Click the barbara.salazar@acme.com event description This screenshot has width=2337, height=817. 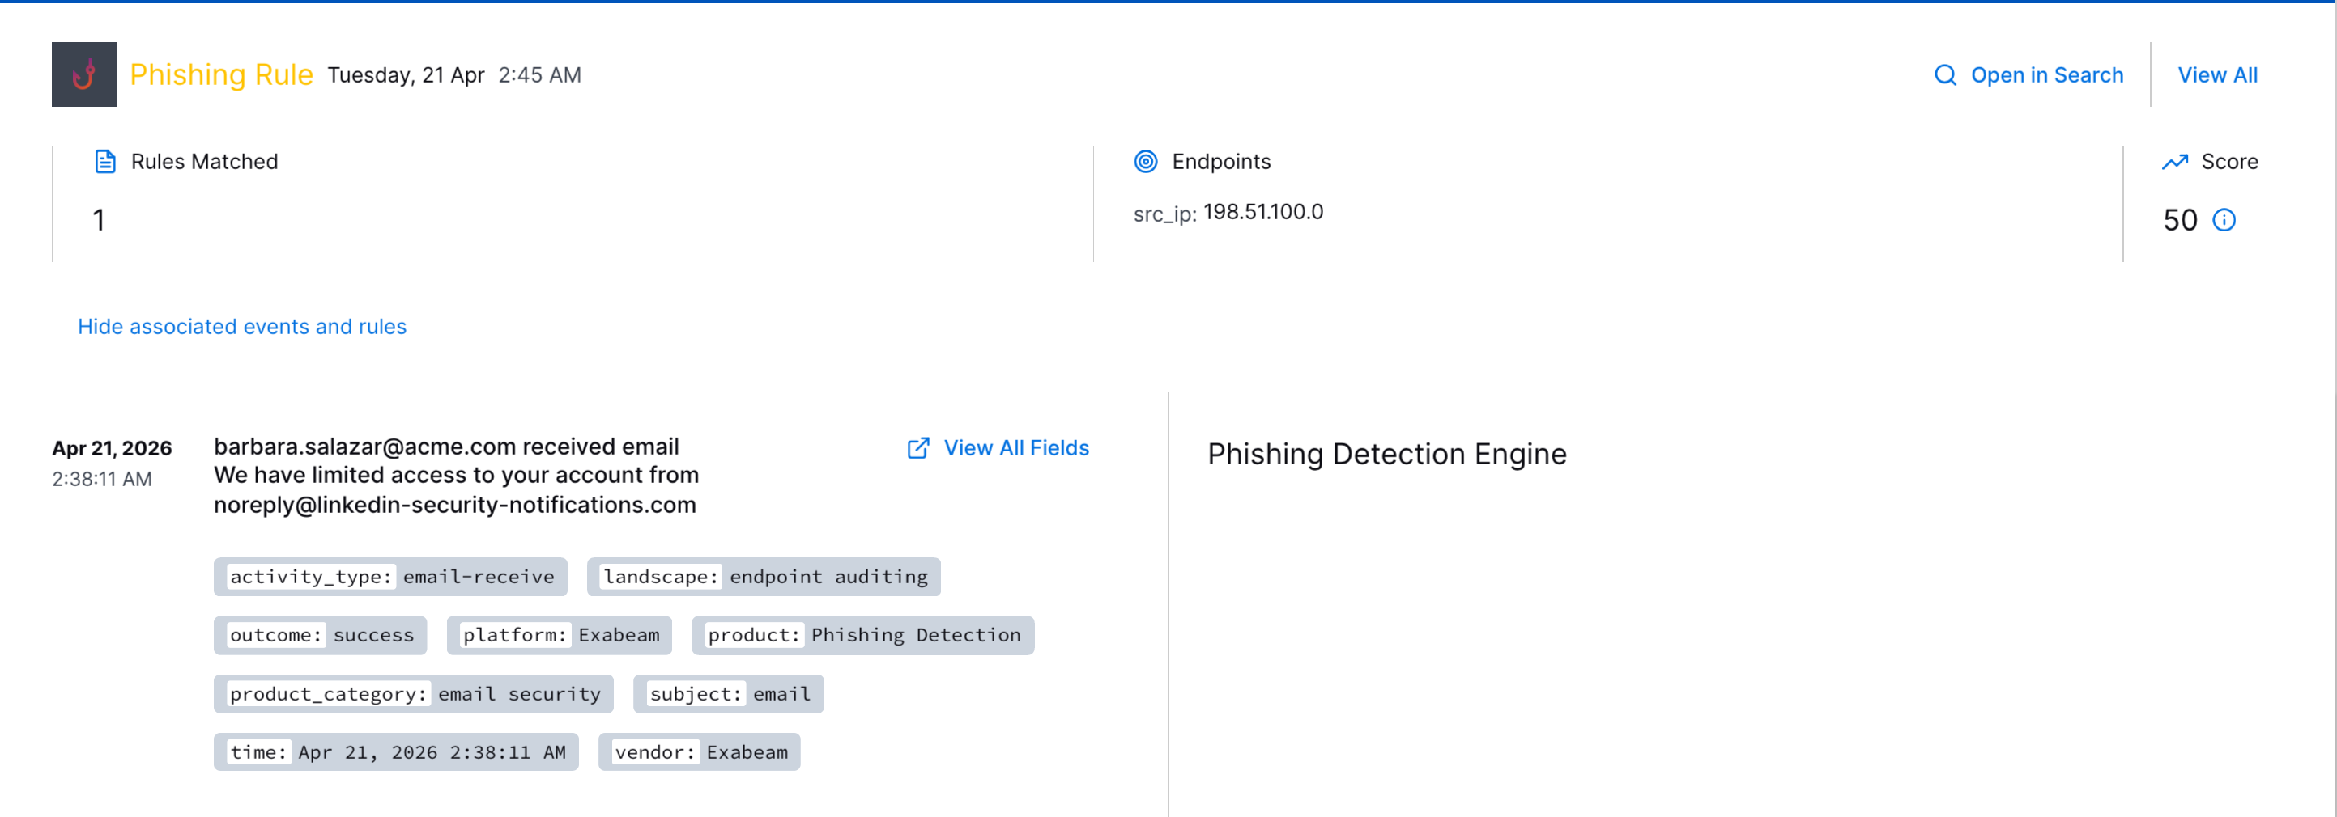tap(457, 476)
